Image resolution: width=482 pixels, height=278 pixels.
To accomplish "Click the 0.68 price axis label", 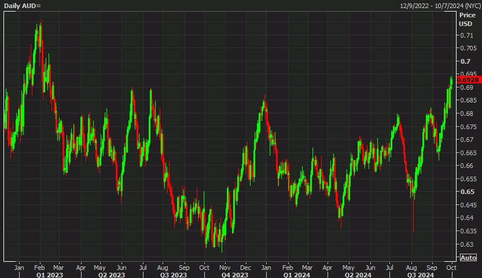I will click(466, 114).
